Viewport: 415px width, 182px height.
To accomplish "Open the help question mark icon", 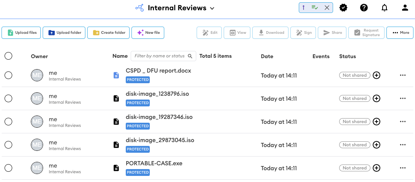I will [364, 8].
